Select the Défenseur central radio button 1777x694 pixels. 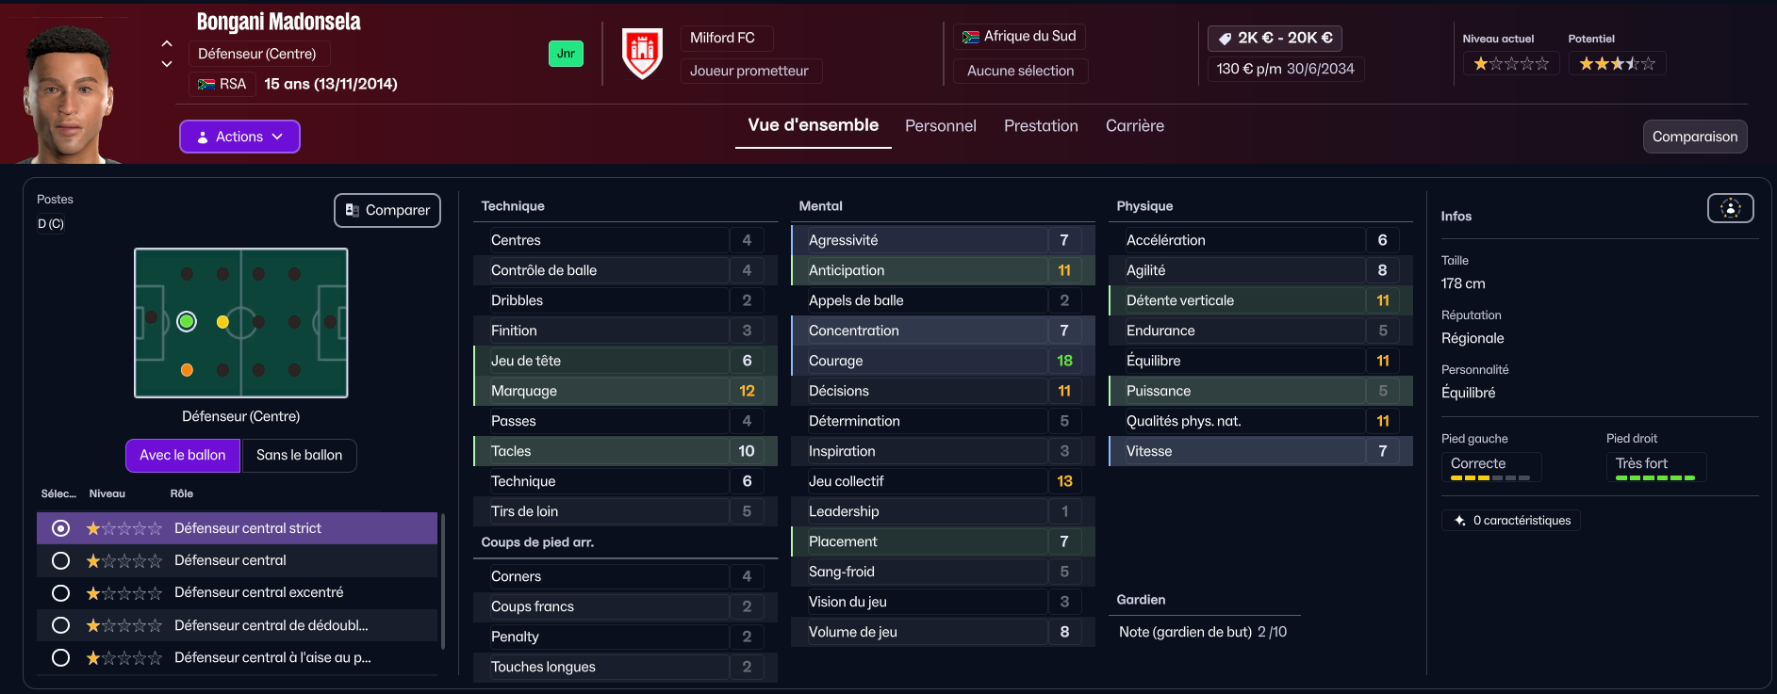point(60,561)
